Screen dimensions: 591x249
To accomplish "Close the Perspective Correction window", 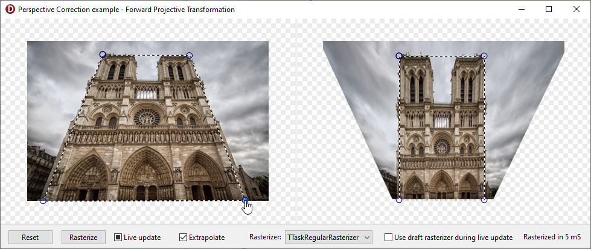I will [x=577, y=10].
